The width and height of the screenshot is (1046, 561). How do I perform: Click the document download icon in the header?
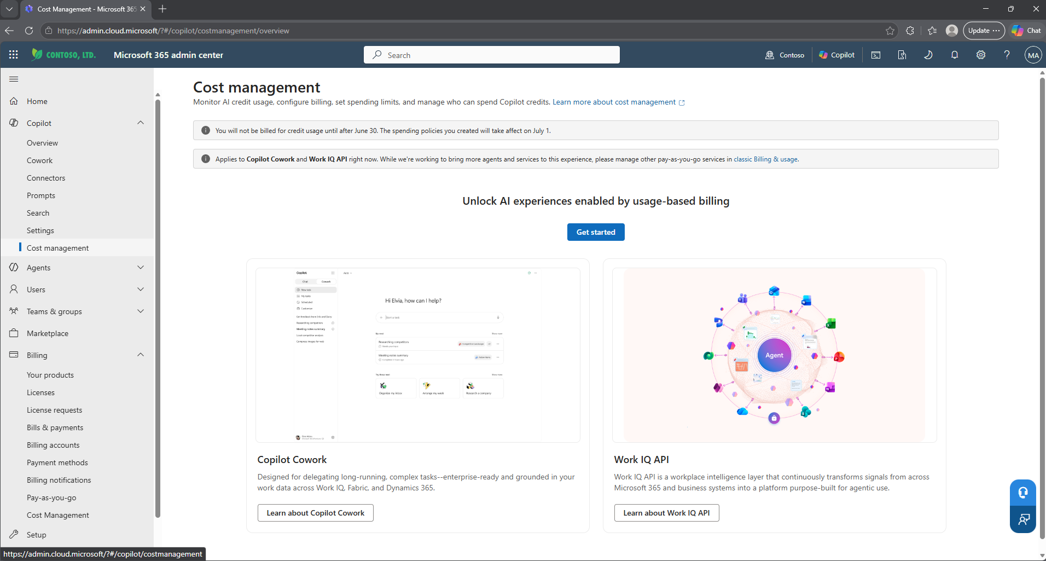pos(902,55)
